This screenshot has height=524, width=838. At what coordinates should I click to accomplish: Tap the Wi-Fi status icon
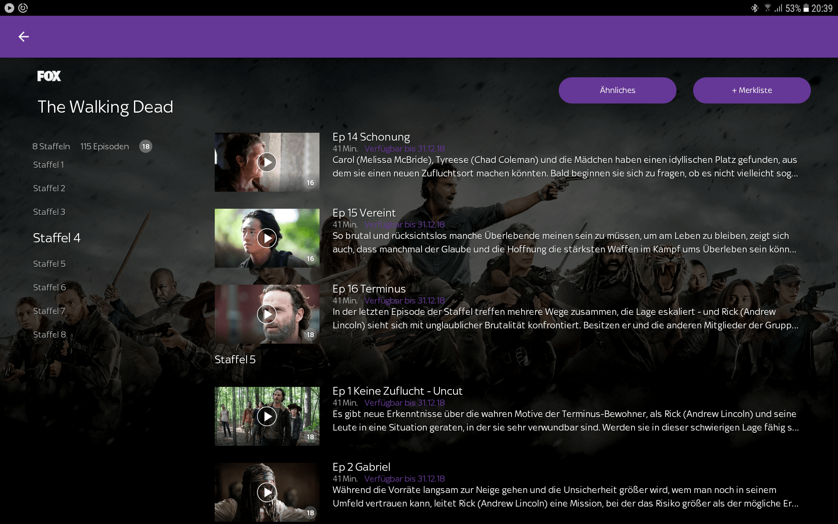point(767,8)
